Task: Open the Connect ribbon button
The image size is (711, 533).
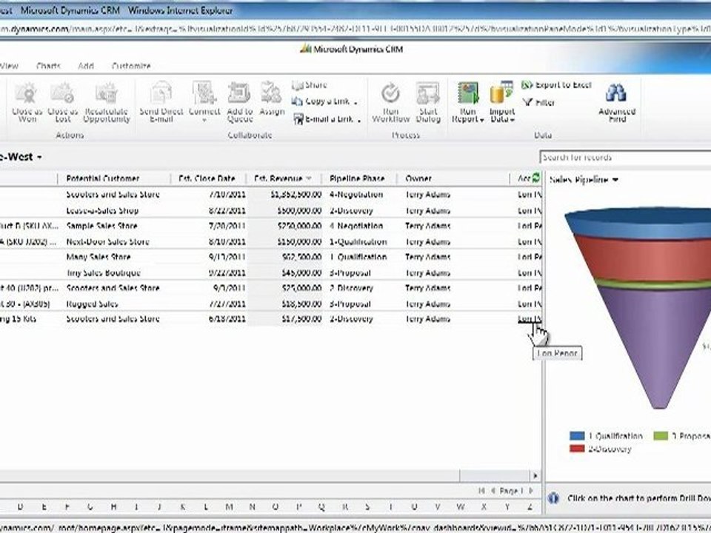Action: 204,101
